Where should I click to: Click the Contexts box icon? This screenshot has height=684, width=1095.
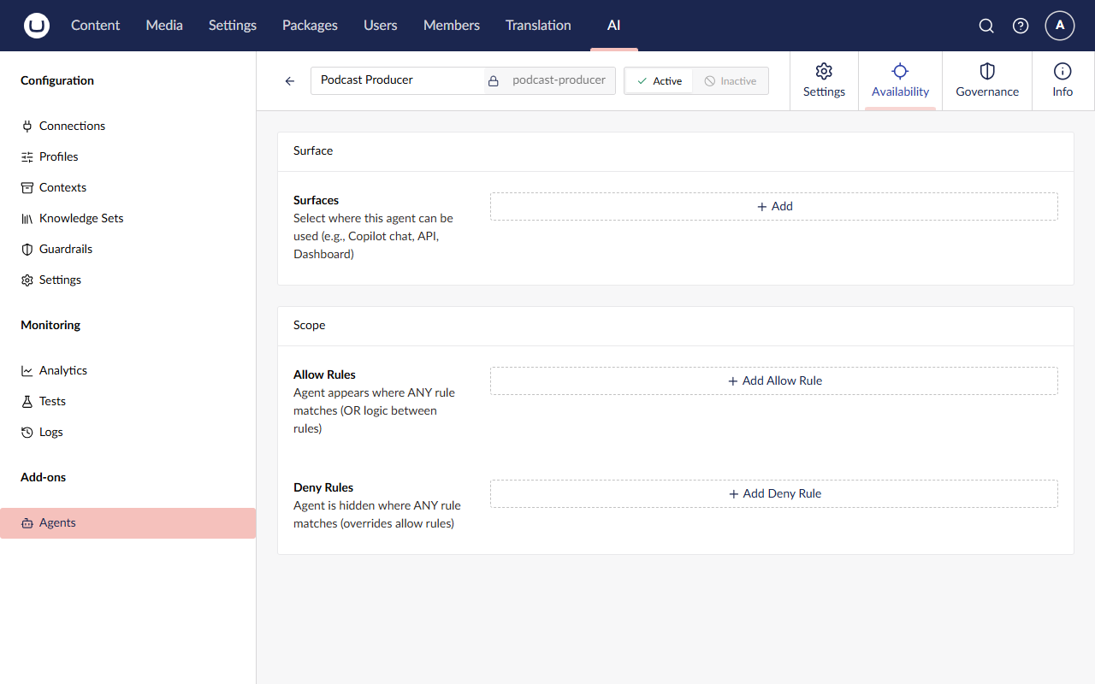27,187
